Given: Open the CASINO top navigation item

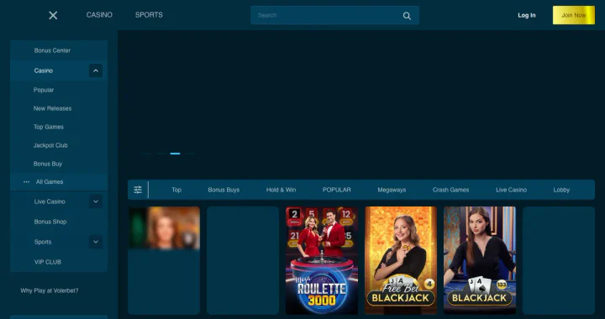Looking at the screenshot, I should (x=99, y=15).
